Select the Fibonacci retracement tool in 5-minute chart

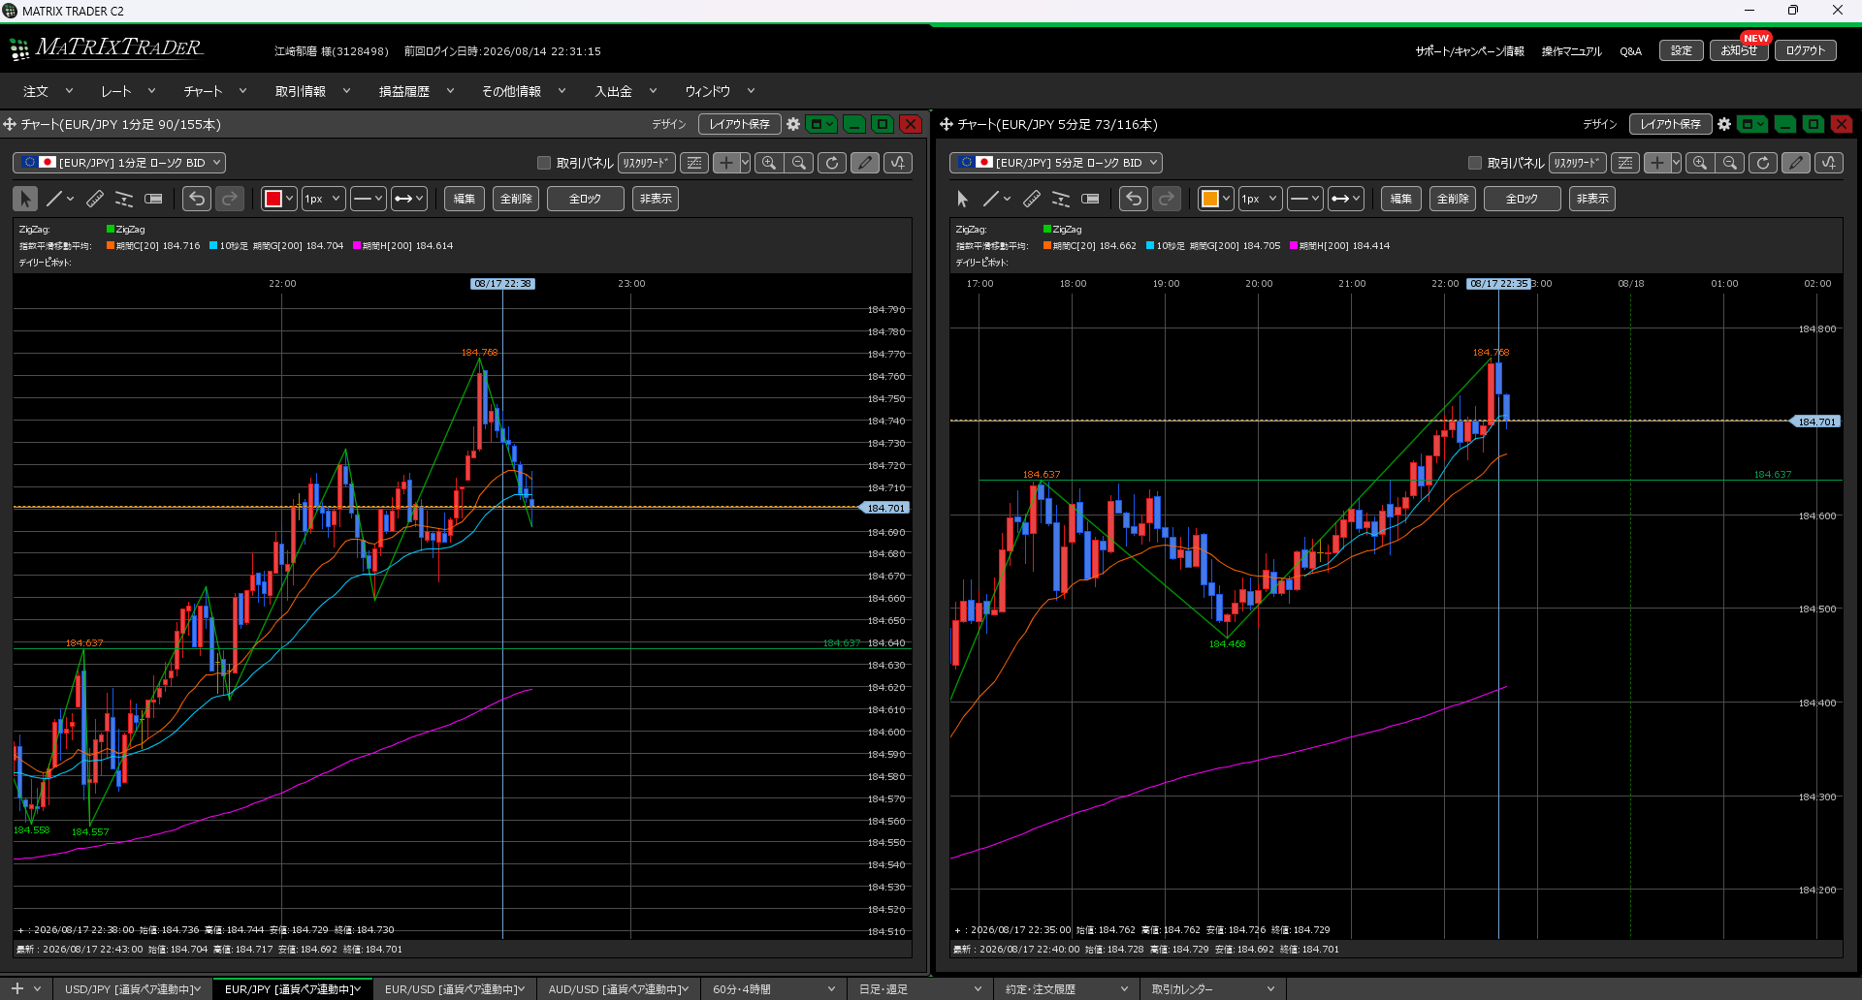(x=1061, y=199)
